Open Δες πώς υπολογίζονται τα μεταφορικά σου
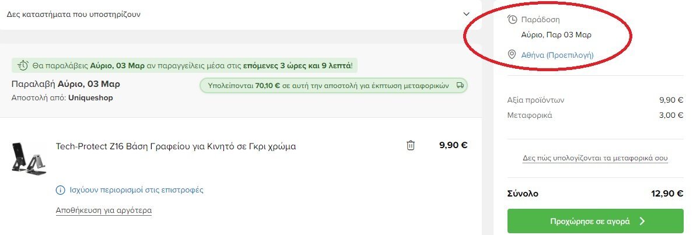This screenshot has width=693, height=235. (x=596, y=158)
